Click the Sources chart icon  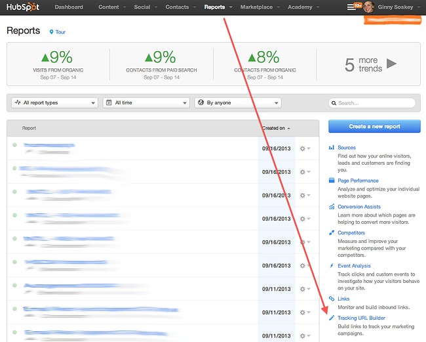pyautogui.click(x=332, y=148)
